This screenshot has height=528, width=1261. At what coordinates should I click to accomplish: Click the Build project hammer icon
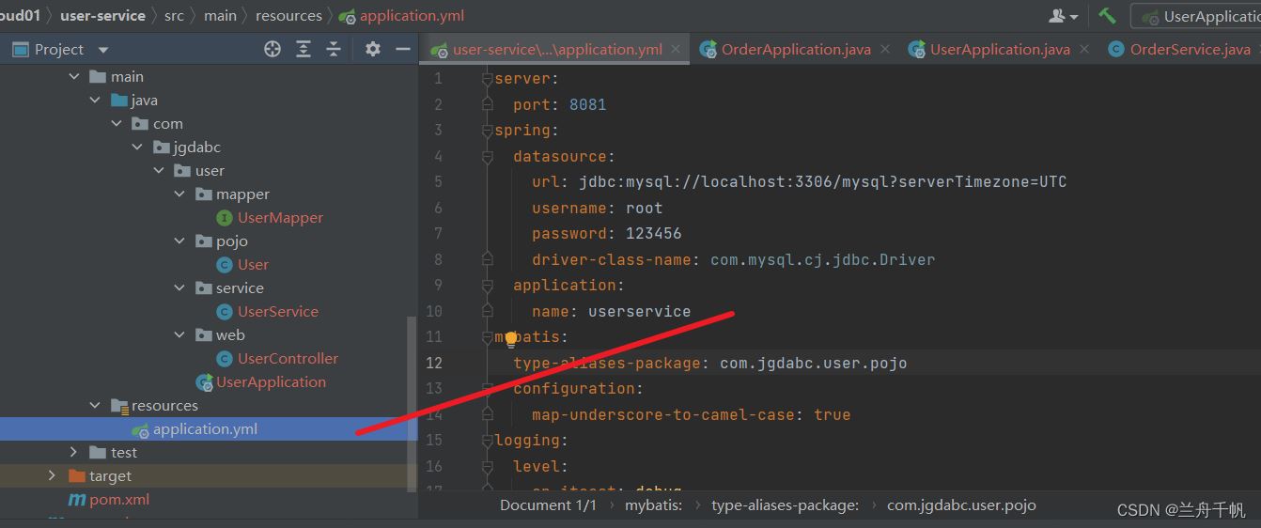point(1107,16)
